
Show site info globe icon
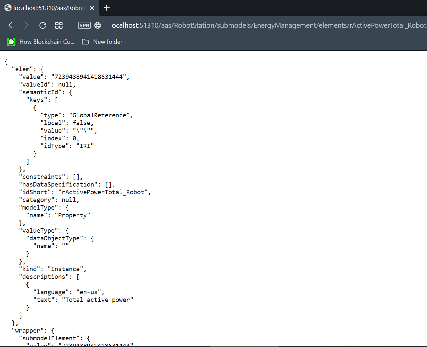pyautogui.click(x=98, y=25)
